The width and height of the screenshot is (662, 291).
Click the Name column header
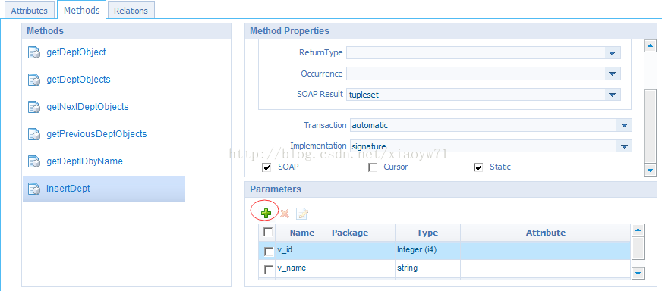pos(302,233)
